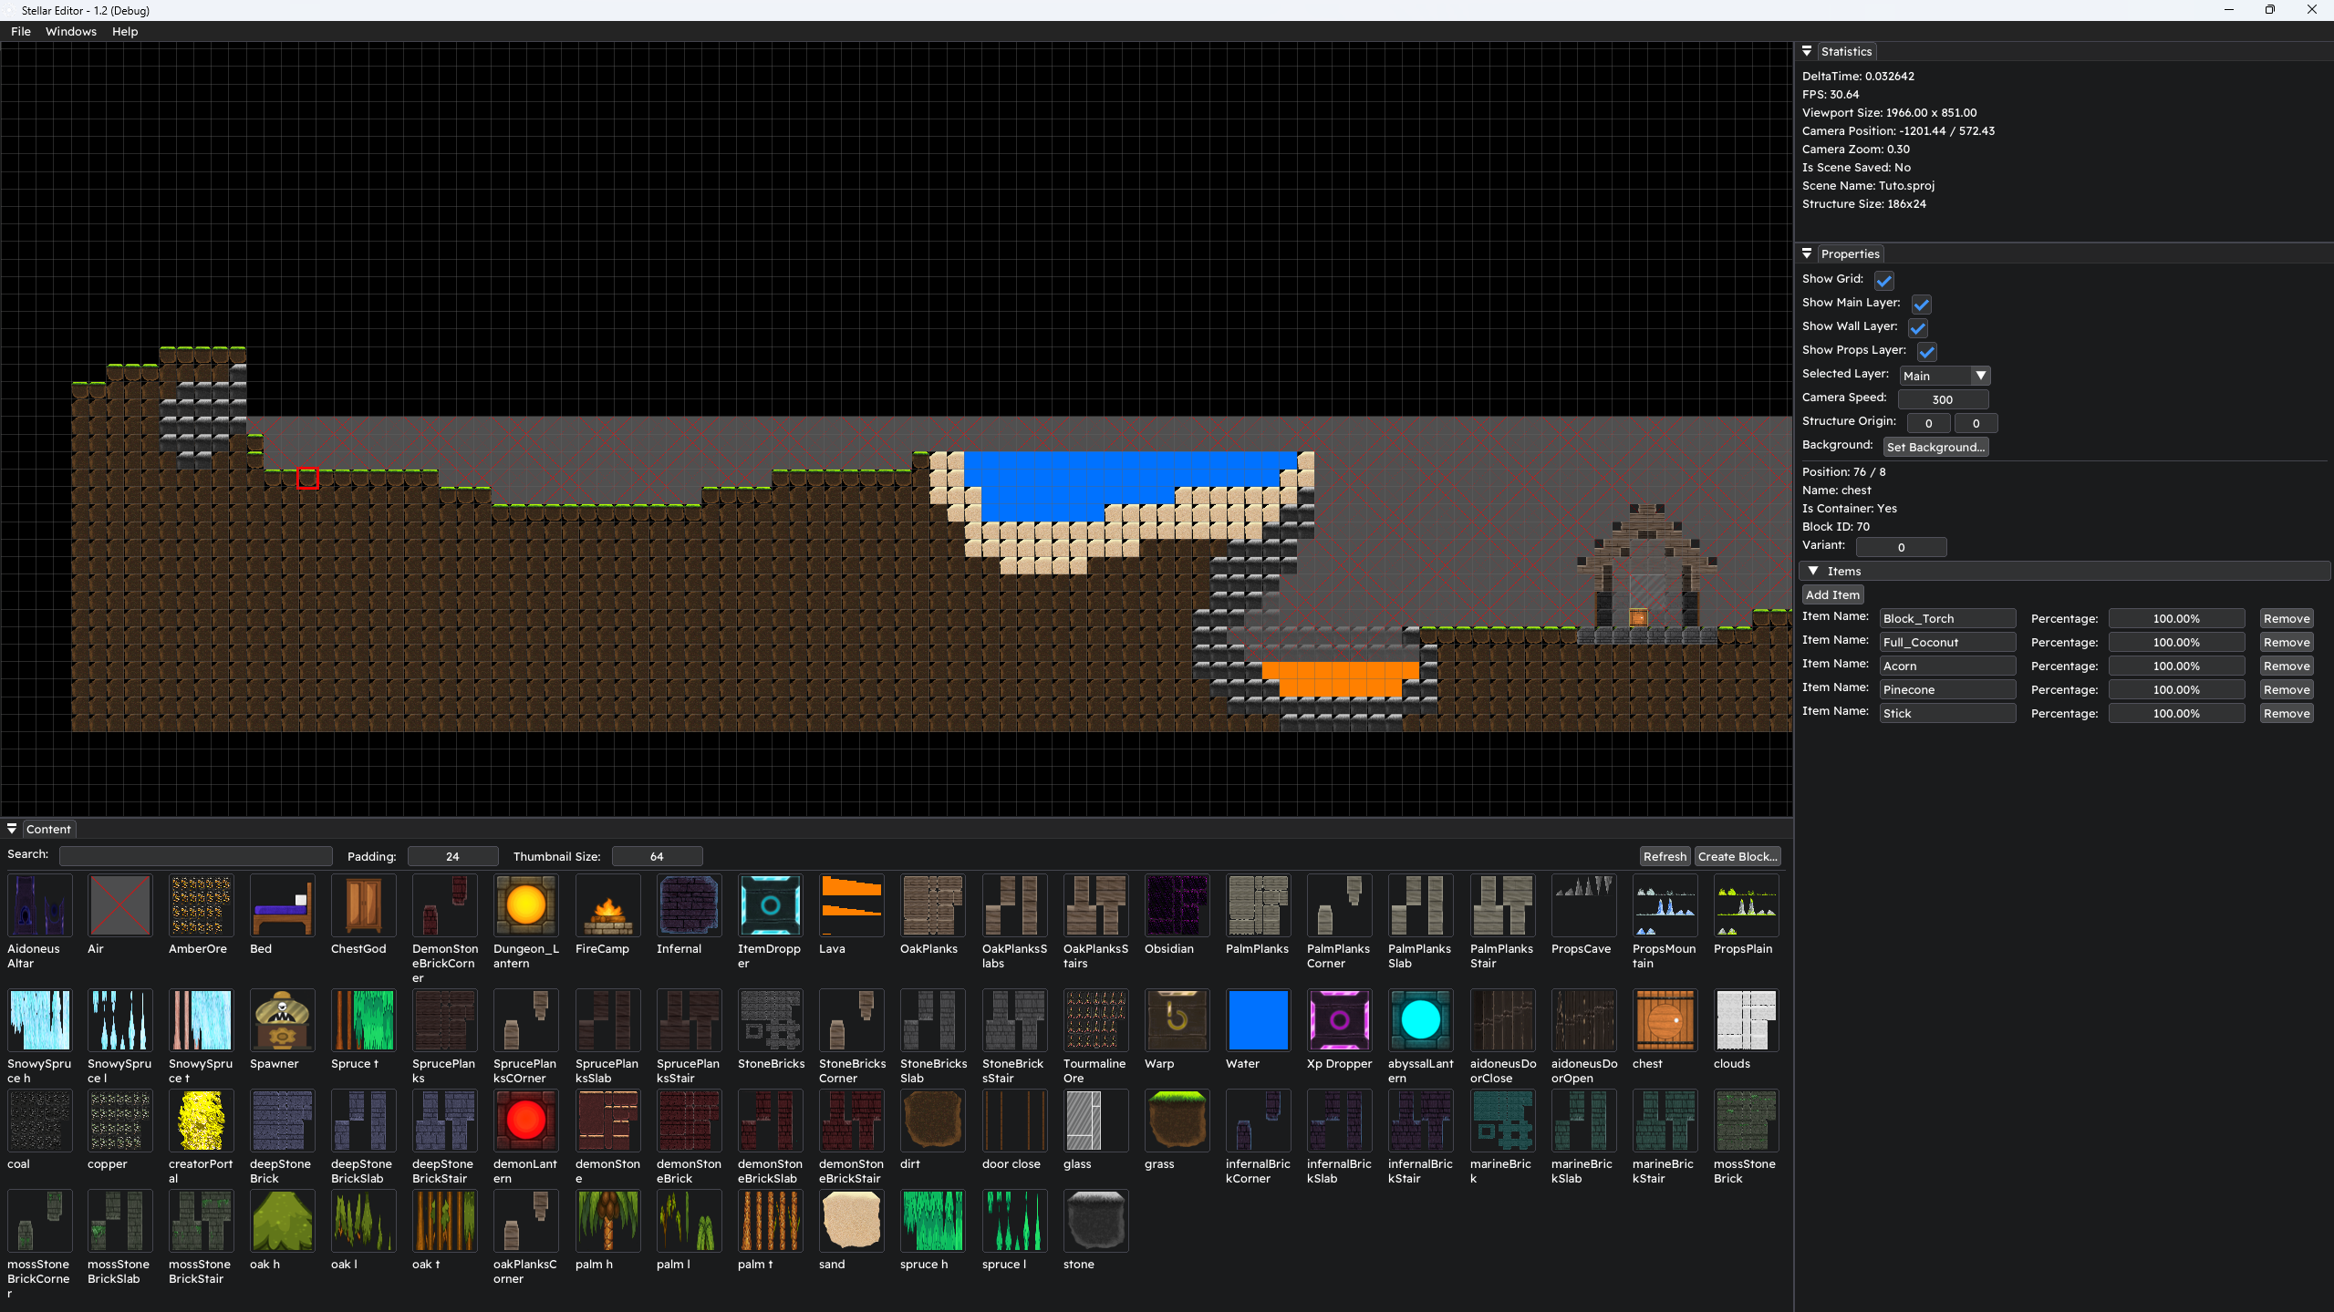Click Refresh in the Content panel
The image size is (2334, 1312).
(1665, 857)
